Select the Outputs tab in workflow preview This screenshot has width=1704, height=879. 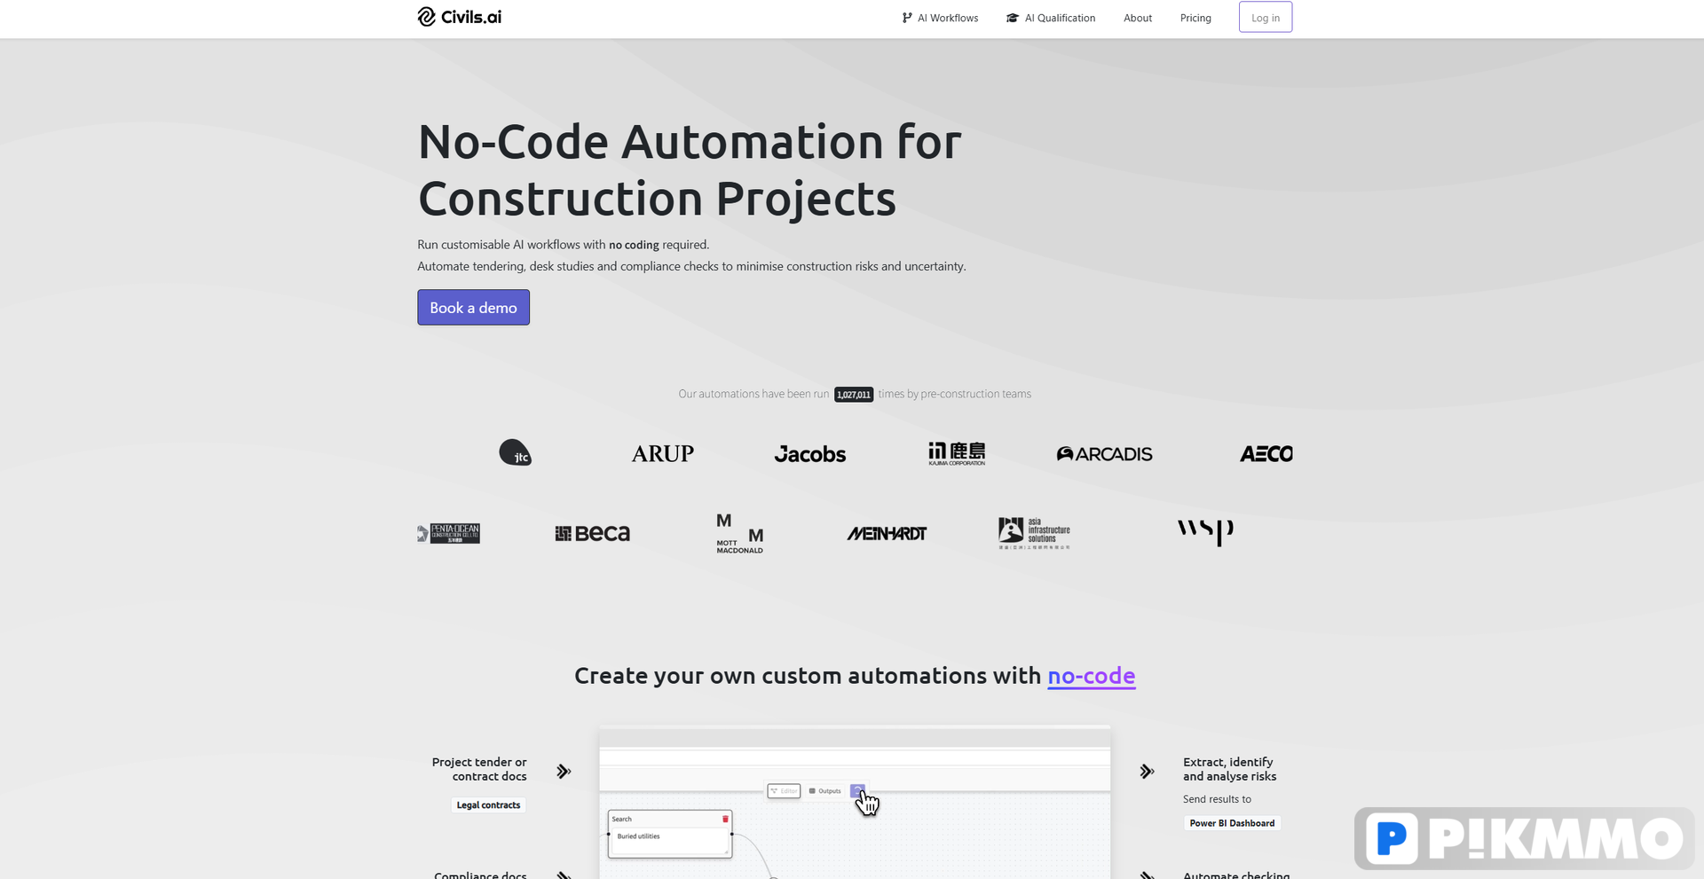[x=824, y=791]
